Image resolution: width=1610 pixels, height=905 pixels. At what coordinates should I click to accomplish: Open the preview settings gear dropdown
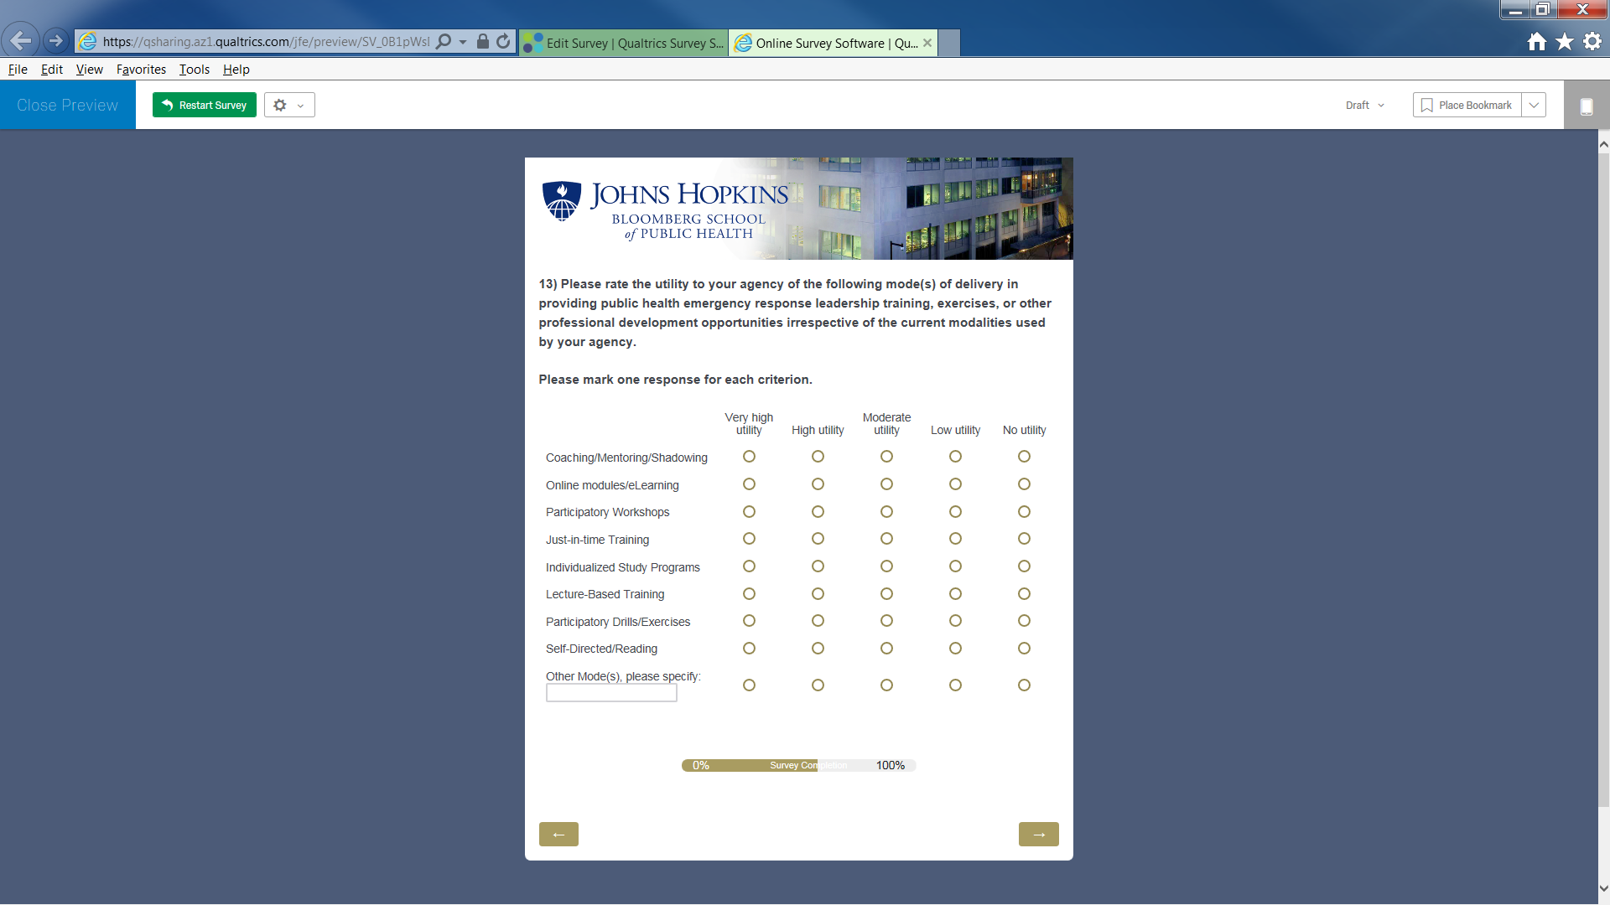coord(289,106)
